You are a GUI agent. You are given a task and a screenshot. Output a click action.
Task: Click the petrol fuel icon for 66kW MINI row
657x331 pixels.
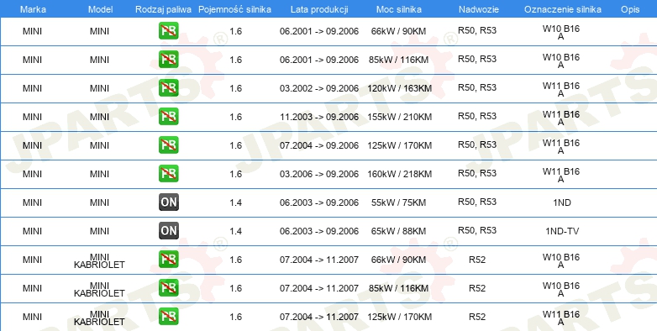168,31
